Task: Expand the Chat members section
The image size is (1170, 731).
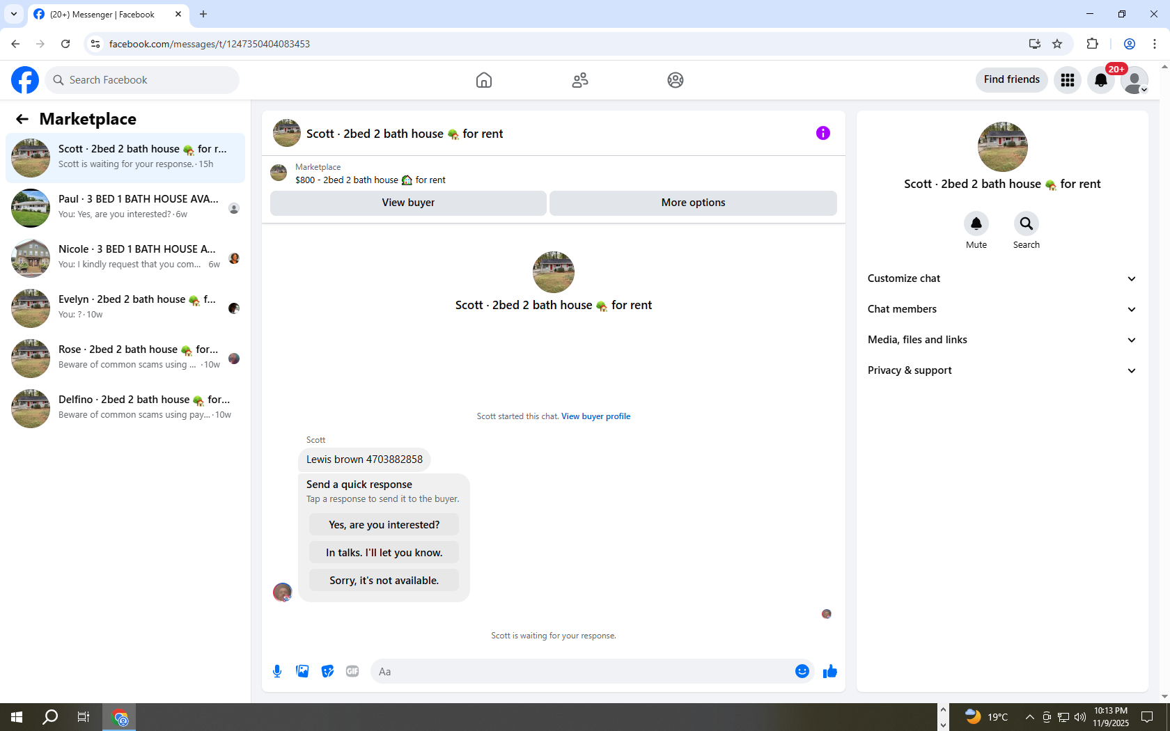Action: pyautogui.click(x=1002, y=309)
